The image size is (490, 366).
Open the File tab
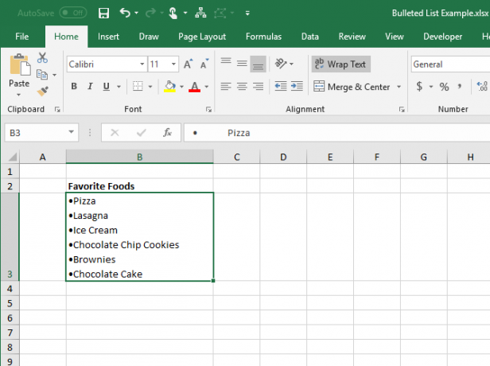(x=22, y=37)
